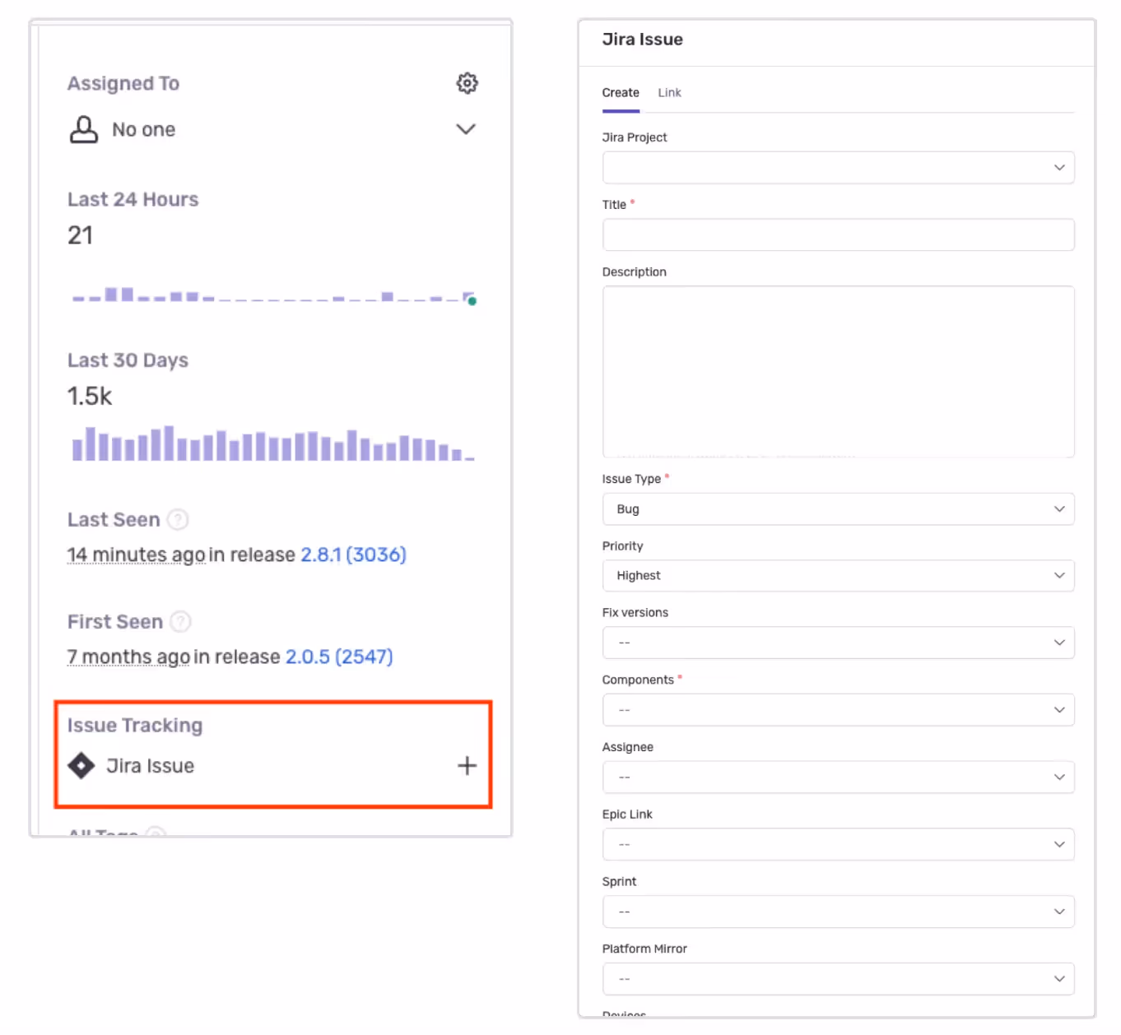
Task: Click the Jira Issue dialog heading
Action: 642,39
